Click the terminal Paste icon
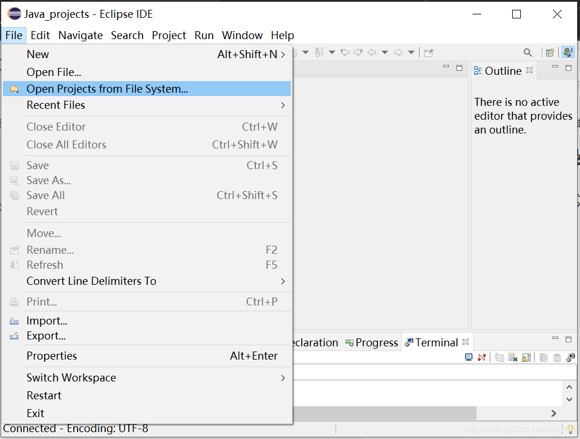The width and height of the screenshot is (580, 439). pyautogui.click(x=557, y=357)
